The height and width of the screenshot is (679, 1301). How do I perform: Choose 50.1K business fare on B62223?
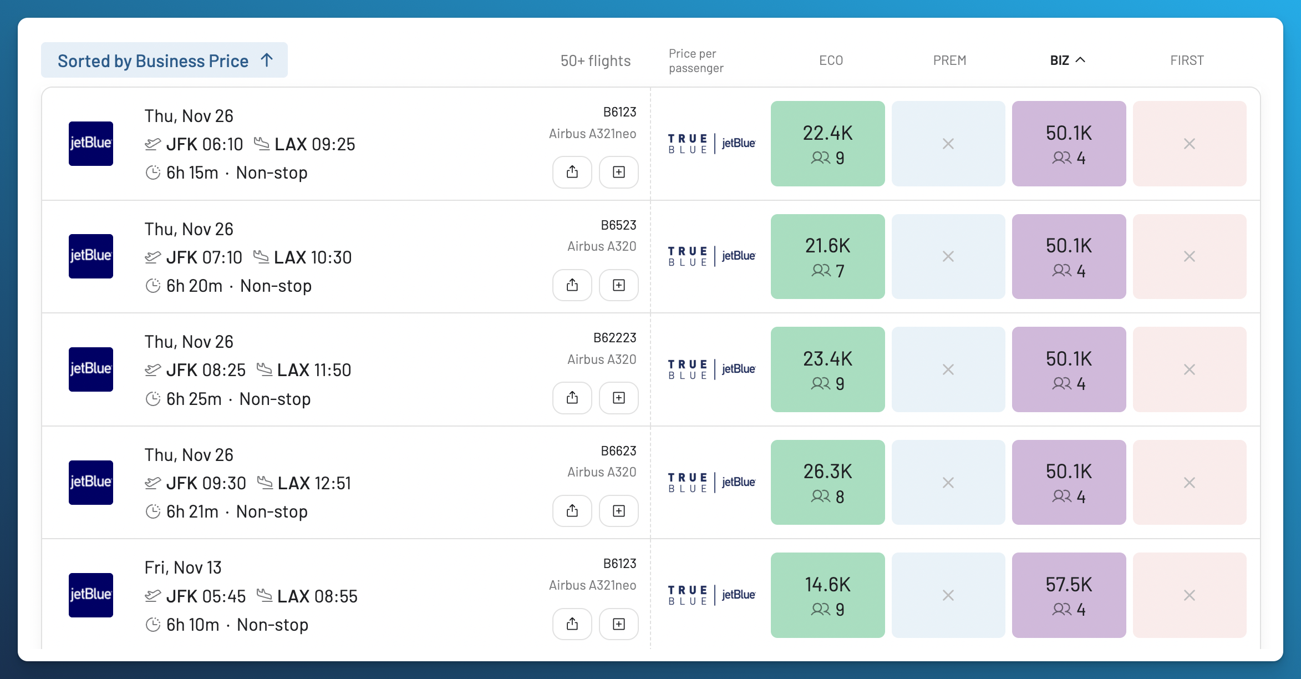(x=1069, y=369)
